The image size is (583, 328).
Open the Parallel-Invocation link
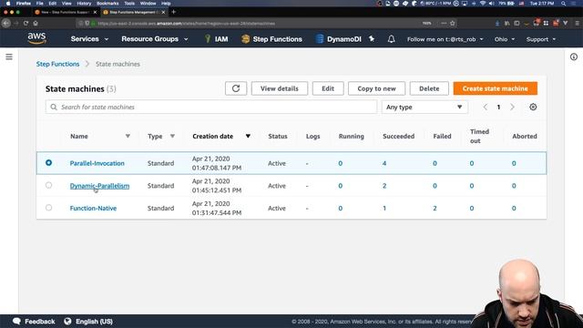click(97, 163)
